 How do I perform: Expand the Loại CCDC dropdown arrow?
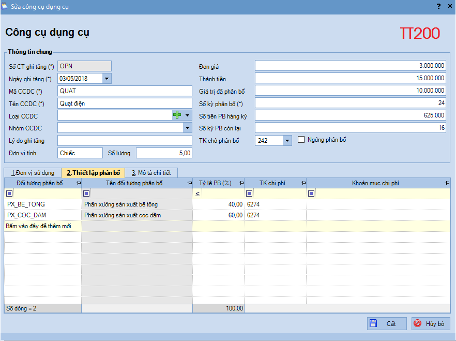(x=187, y=115)
